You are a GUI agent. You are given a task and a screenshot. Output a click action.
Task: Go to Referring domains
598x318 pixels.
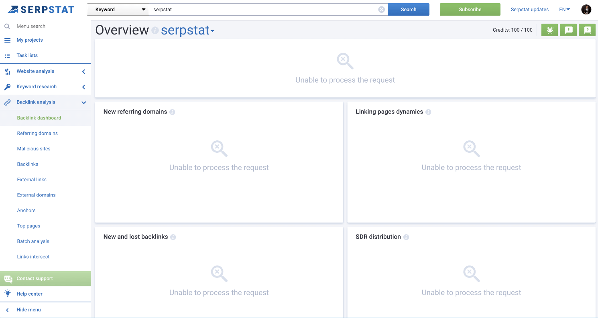[37, 134]
